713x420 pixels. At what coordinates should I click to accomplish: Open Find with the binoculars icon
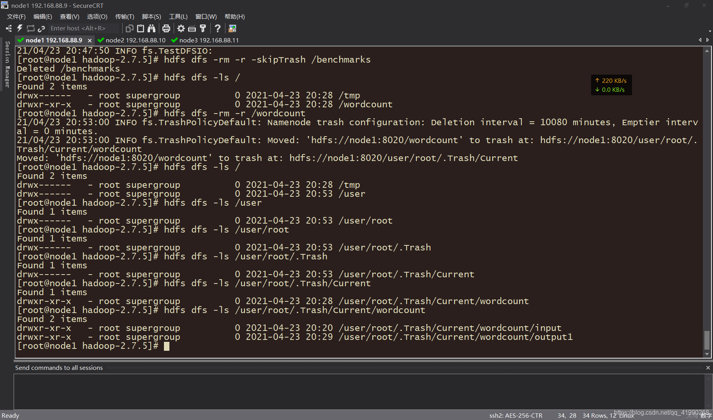(151, 28)
